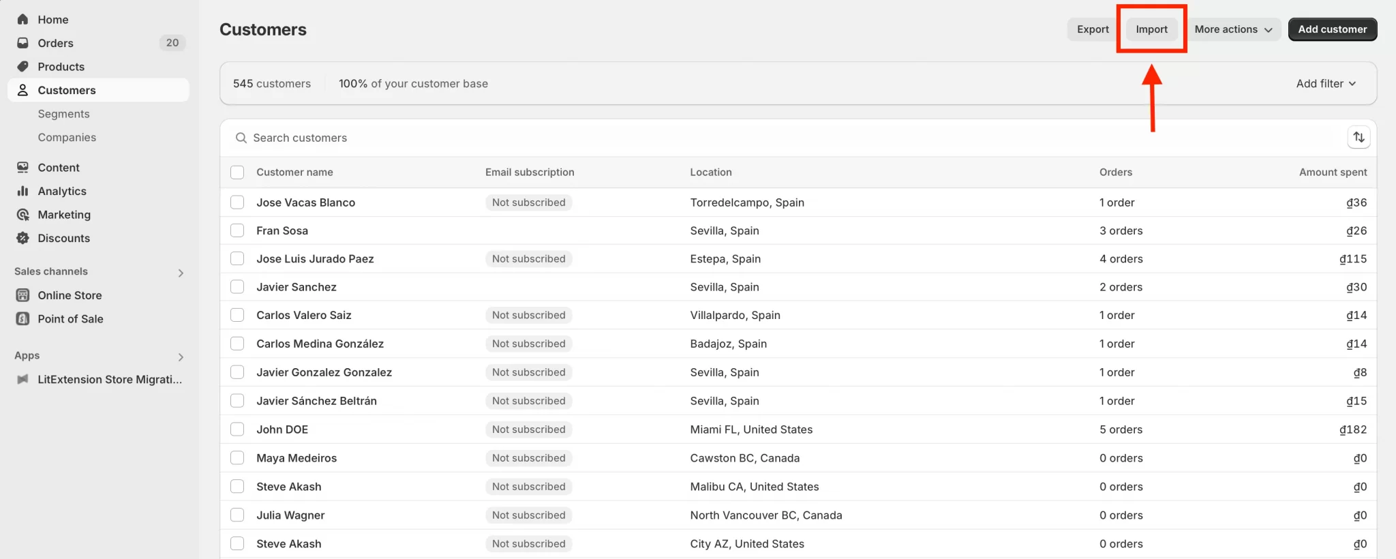Screen dimensions: 1396x559
Task: Click the Discounts badge icon
Action: pos(22,238)
